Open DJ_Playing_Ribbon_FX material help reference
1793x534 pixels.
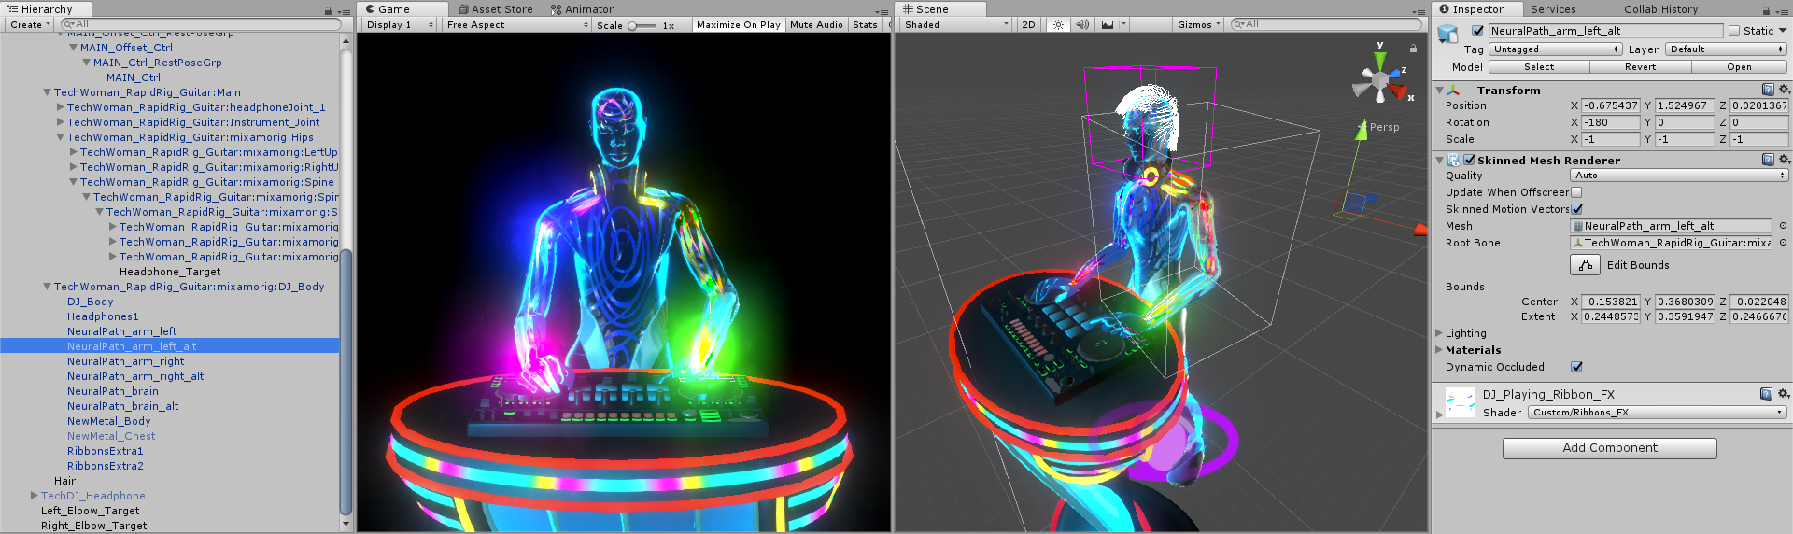1766,394
